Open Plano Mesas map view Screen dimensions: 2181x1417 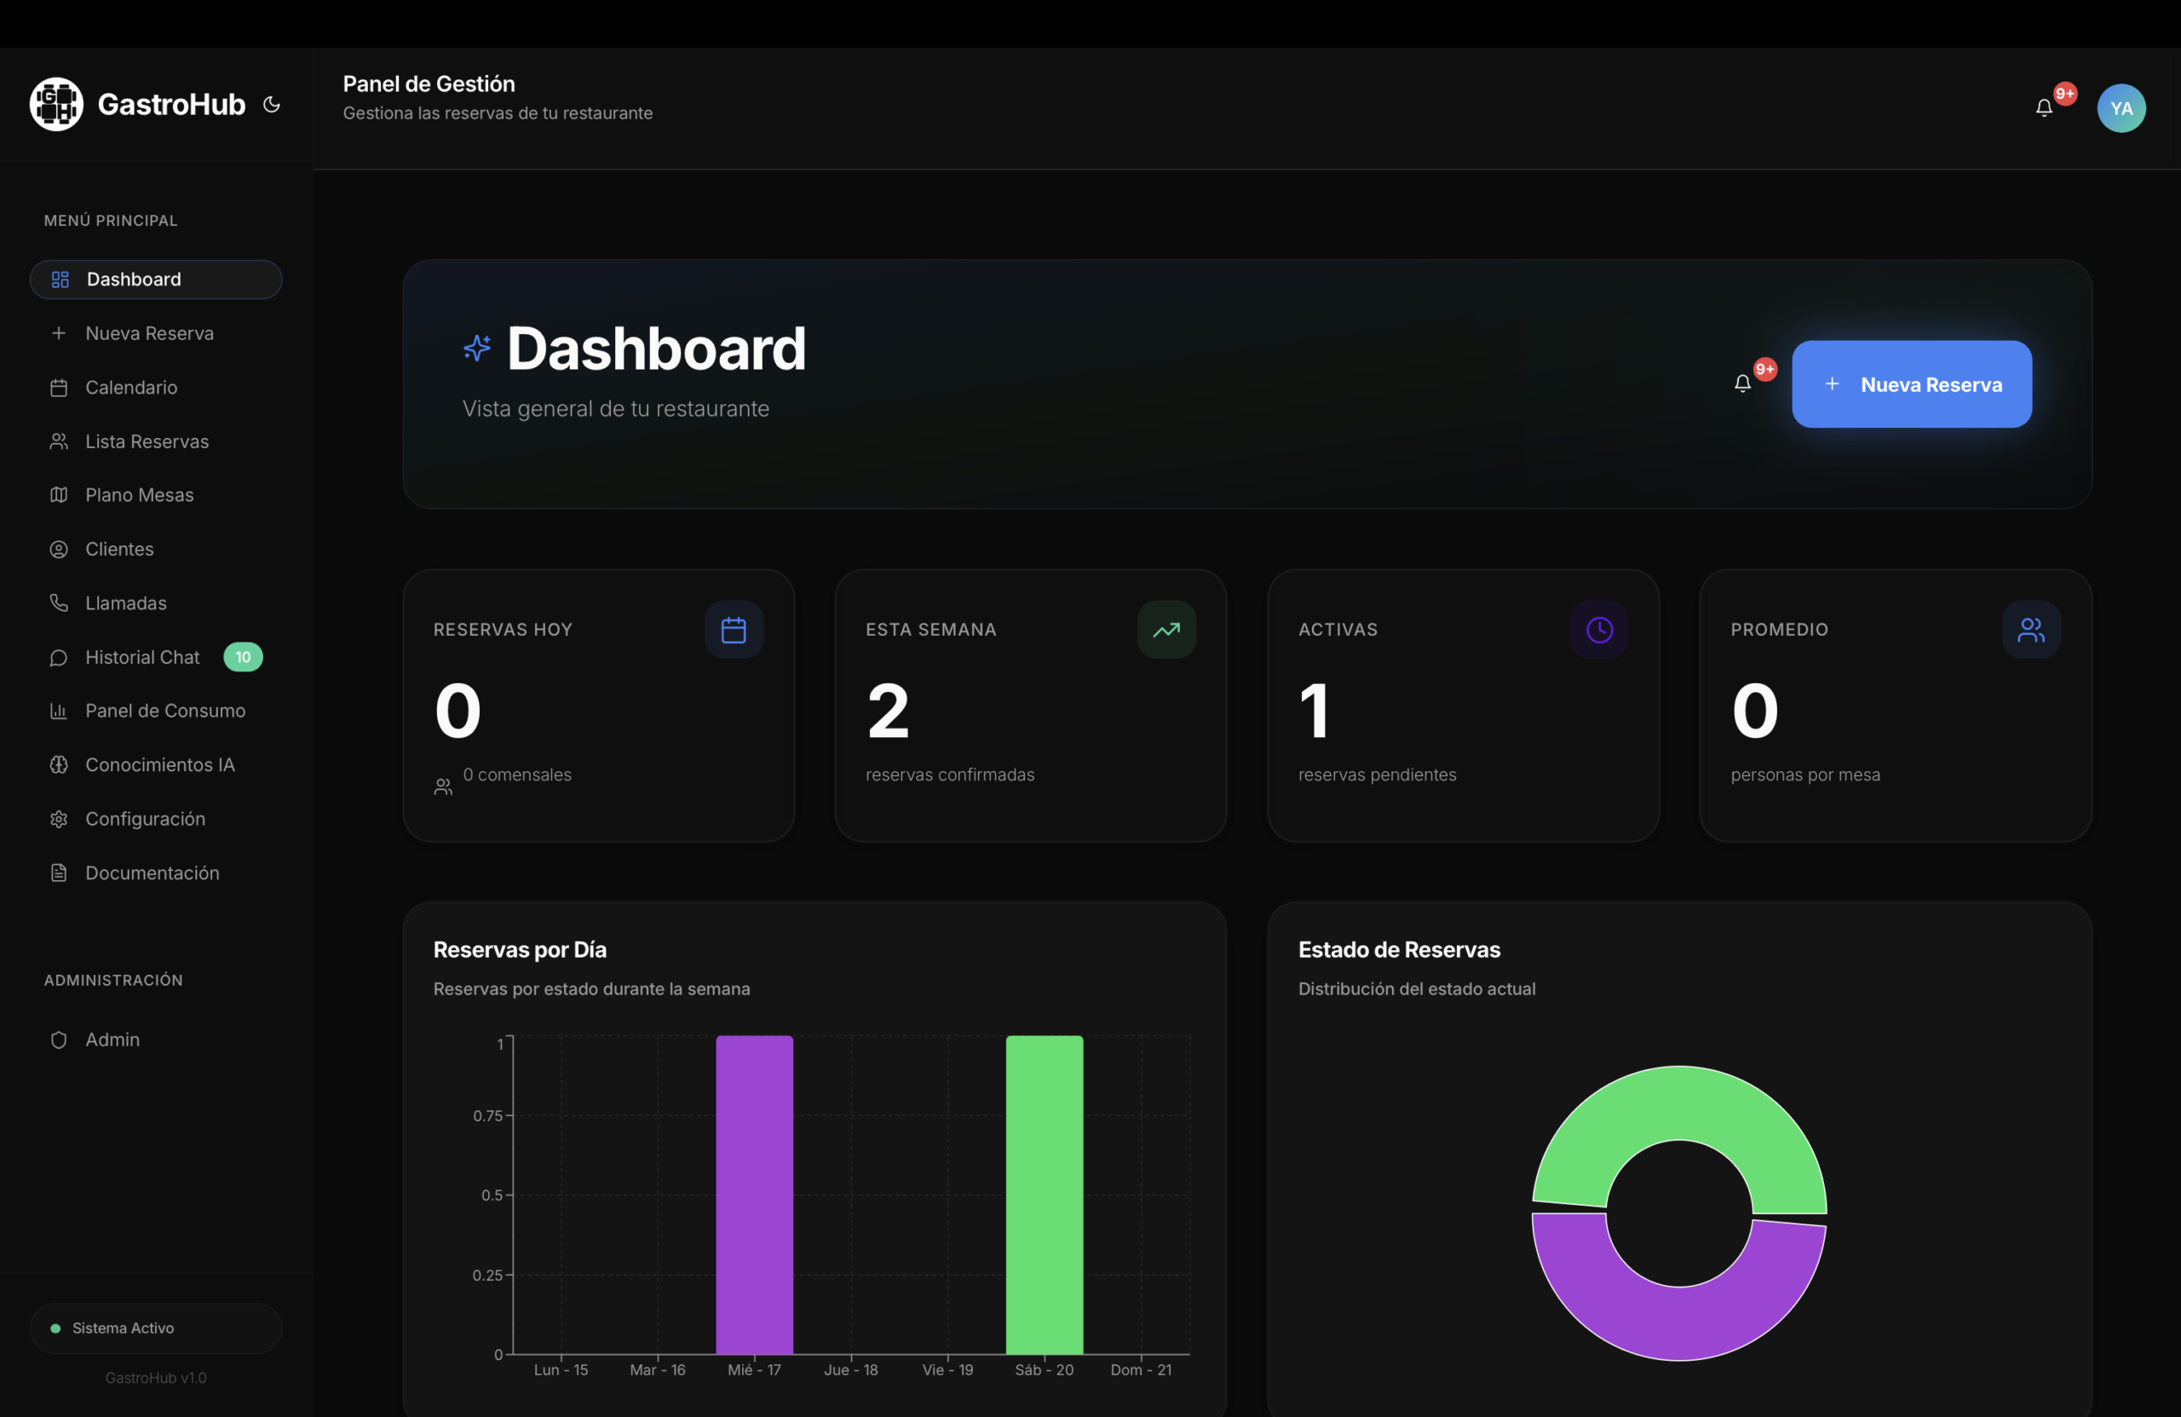pyautogui.click(x=139, y=495)
